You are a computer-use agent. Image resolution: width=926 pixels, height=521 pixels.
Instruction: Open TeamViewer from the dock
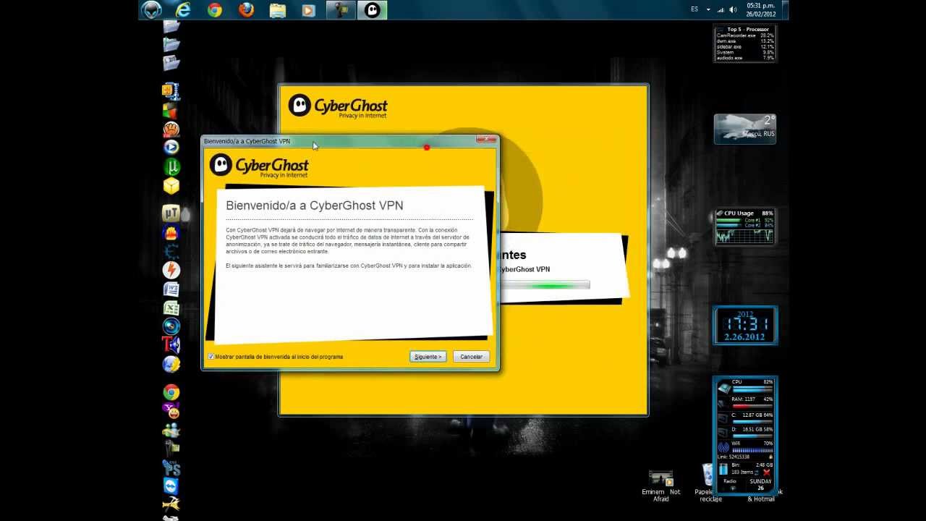tap(171, 486)
